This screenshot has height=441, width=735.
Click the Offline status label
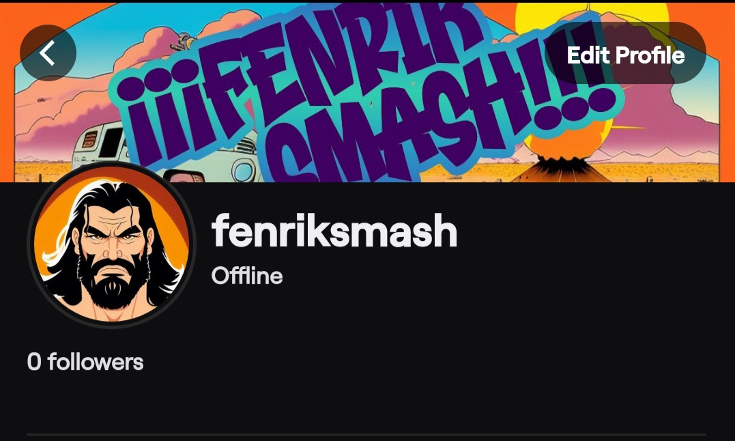point(247,276)
